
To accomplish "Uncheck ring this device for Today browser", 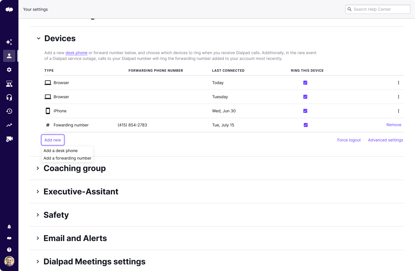I will click(305, 83).
